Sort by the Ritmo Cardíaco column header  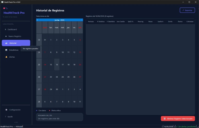click(x=121, y=22)
